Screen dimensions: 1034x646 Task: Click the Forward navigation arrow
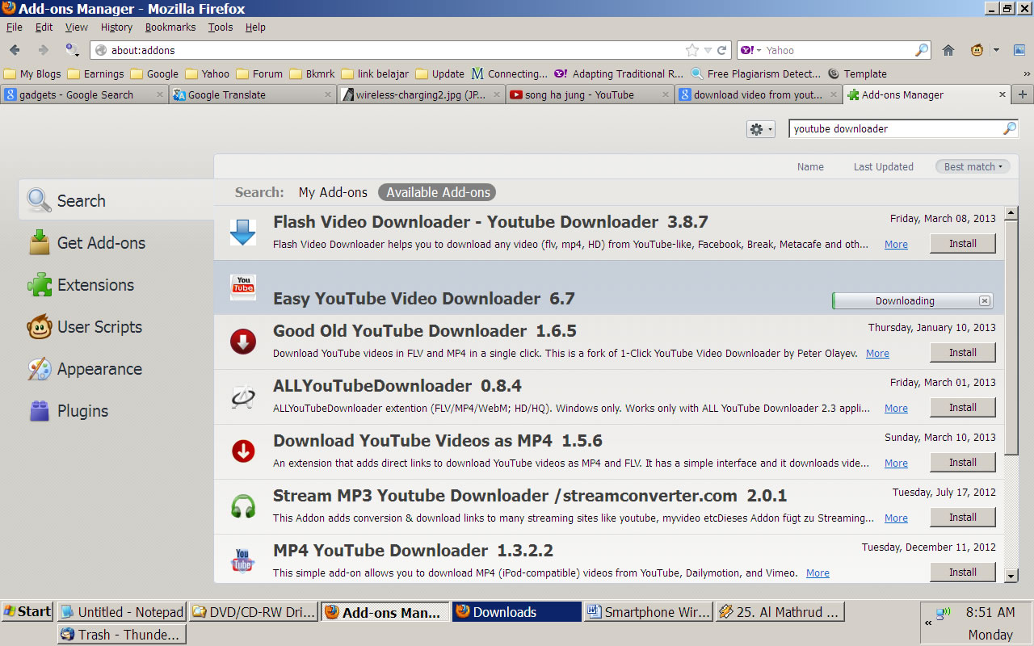pyautogui.click(x=43, y=50)
